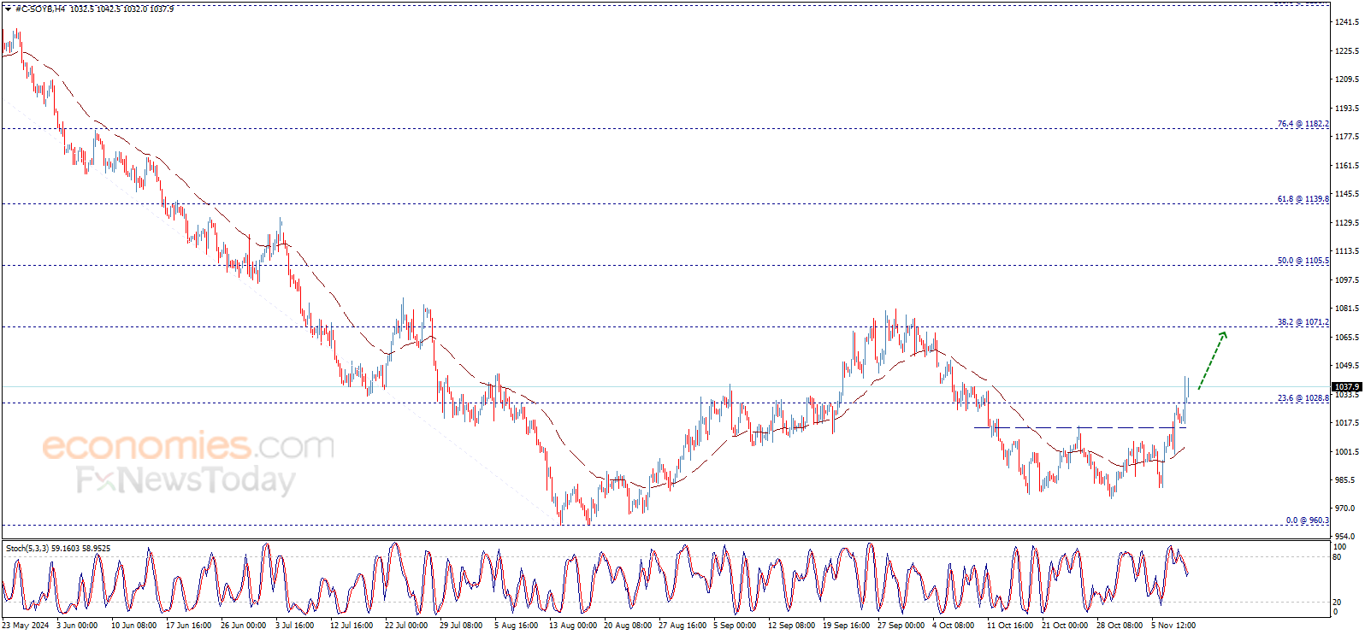
Task: Click the 5 Nov 12:00 date label
Action: tap(1173, 626)
